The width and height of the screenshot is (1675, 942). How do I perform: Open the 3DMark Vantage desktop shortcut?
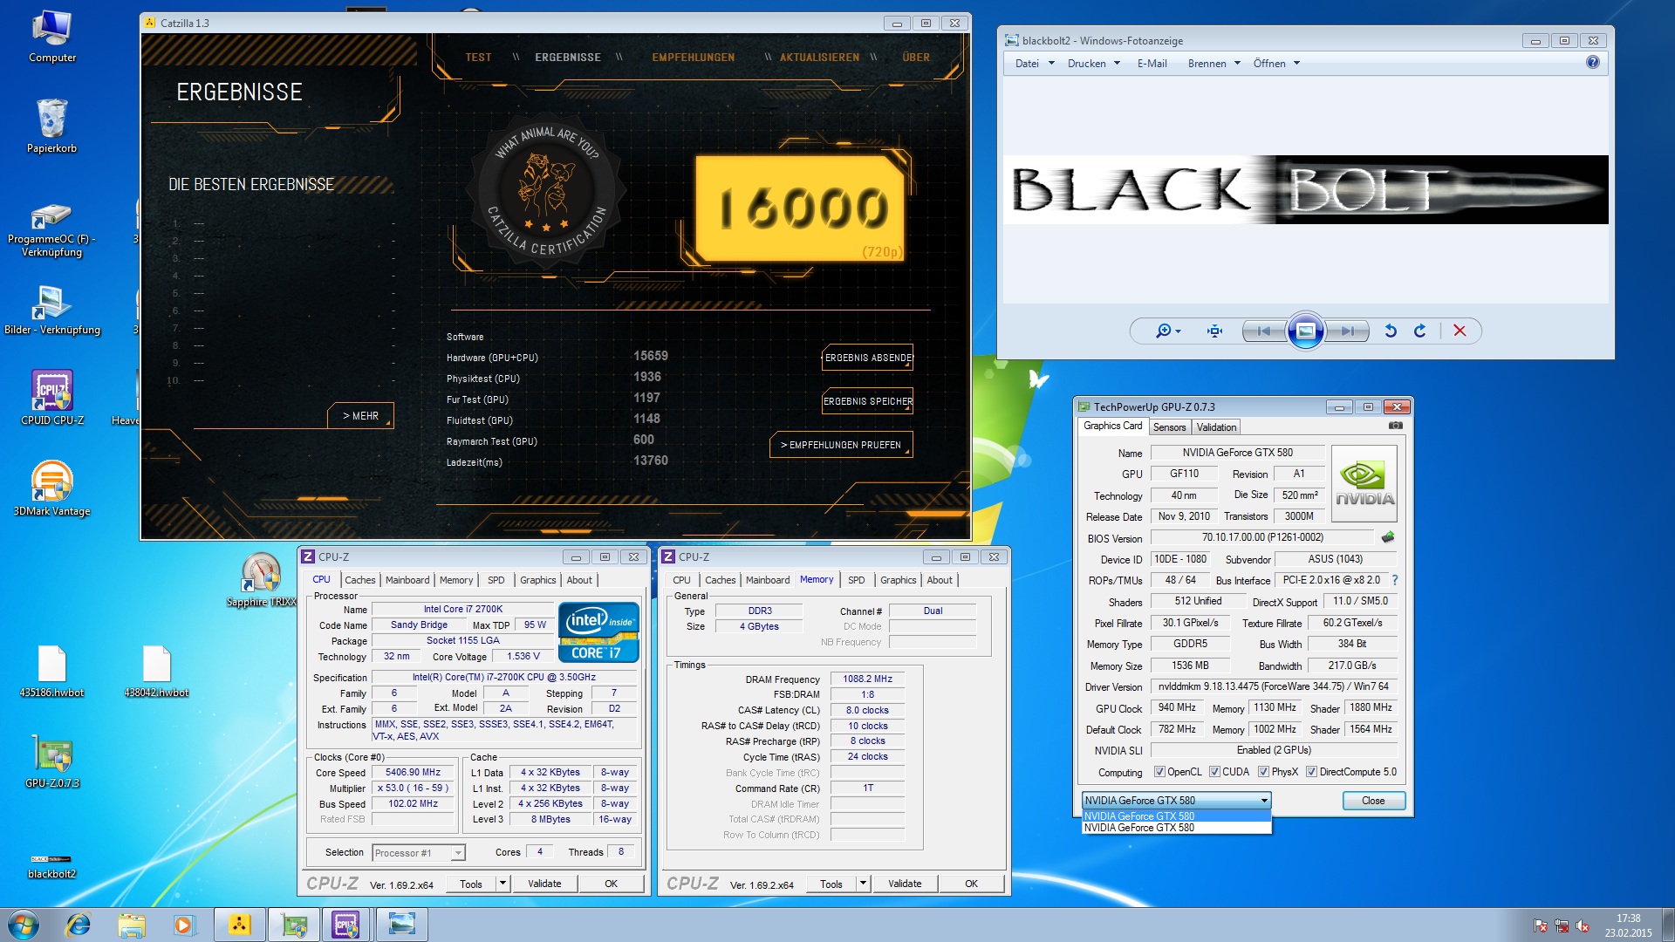[x=52, y=488]
